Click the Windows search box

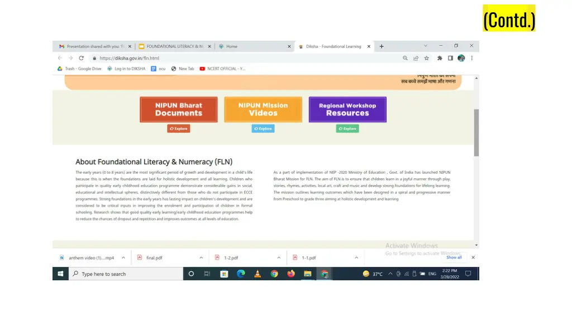pyautogui.click(x=126, y=274)
